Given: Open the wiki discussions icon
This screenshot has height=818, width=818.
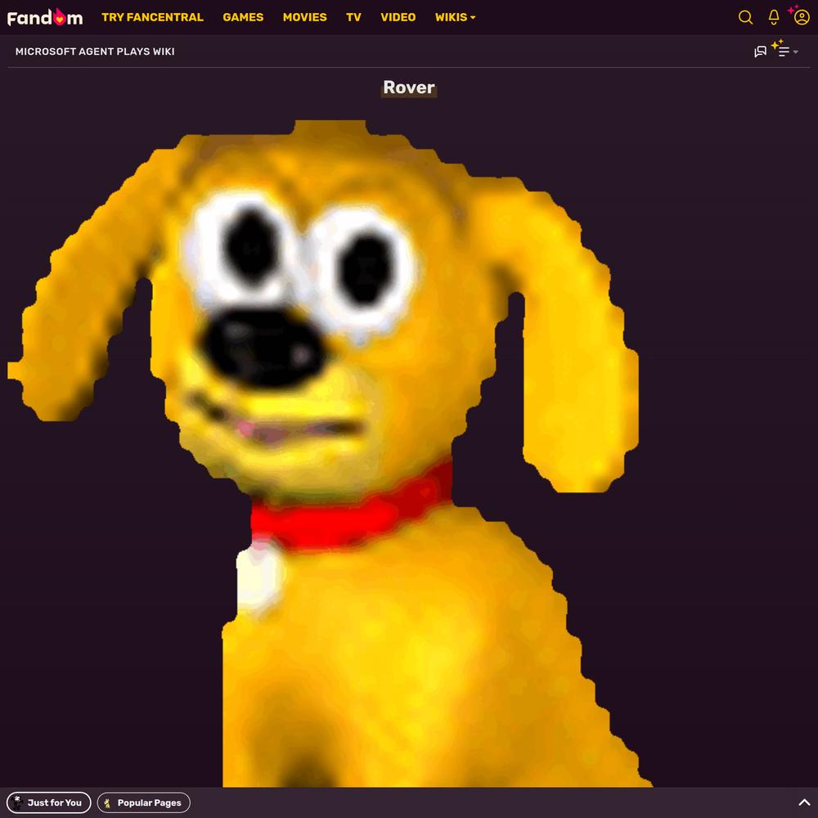Looking at the screenshot, I should (760, 51).
